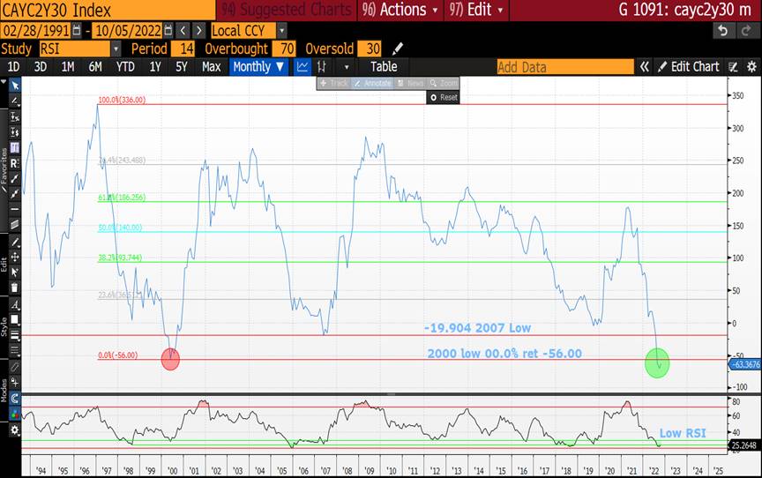Open chart settings gear in top toolbar
762x478 pixels.
(750, 66)
